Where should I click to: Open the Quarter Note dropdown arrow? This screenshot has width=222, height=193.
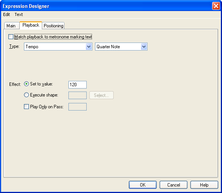click(x=144, y=47)
